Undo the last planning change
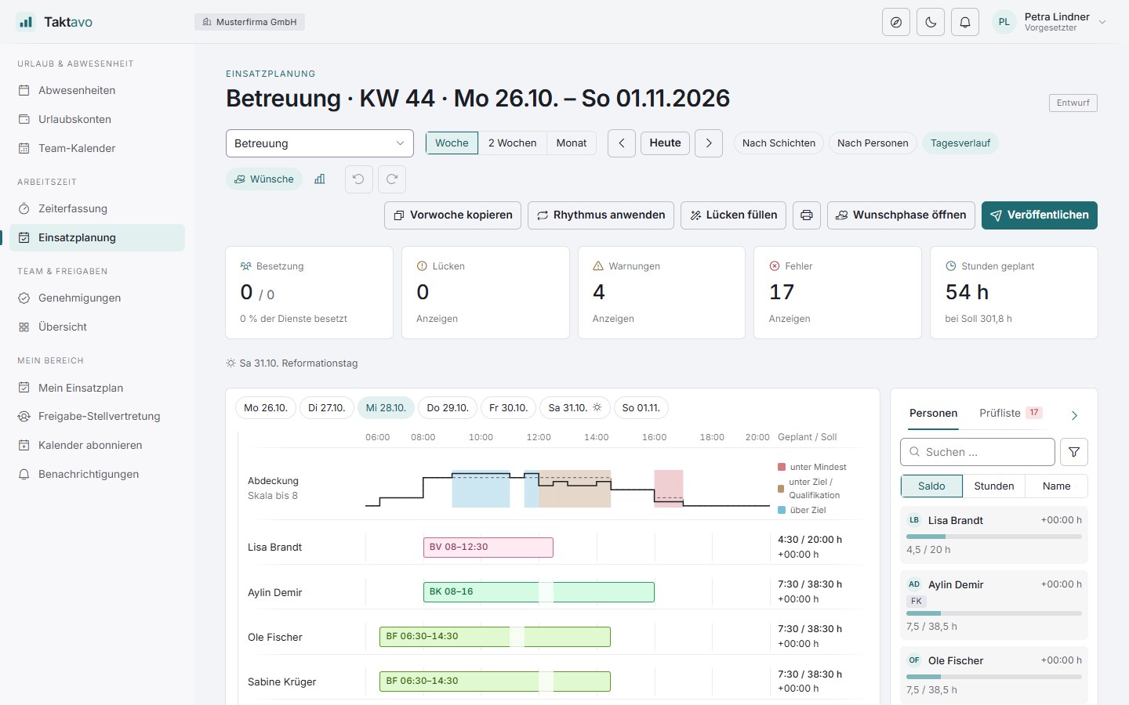The width and height of the screenshot is (1129, 705). tap(358, 179)
